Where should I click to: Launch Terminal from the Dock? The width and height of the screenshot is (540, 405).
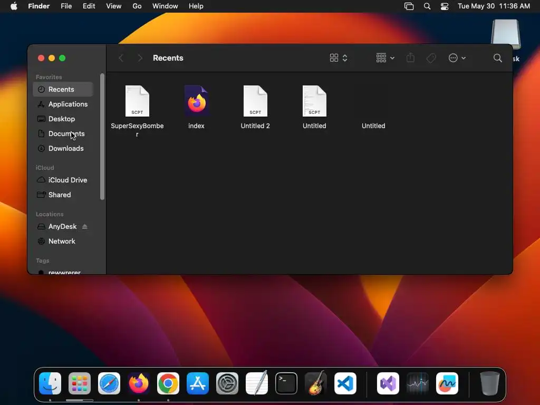(286, 383)
